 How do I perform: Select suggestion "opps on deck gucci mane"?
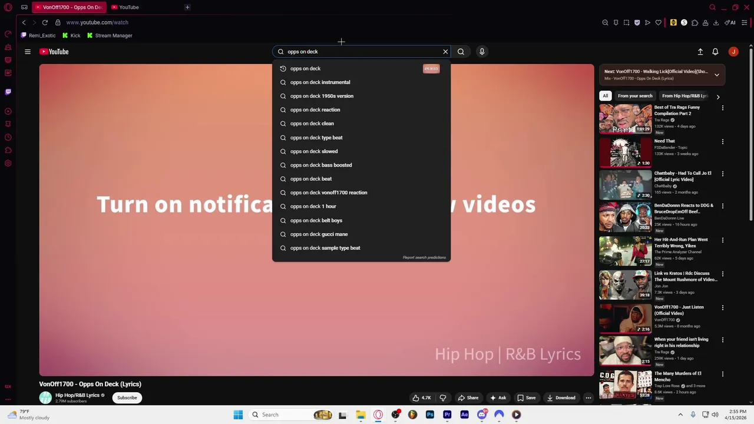pyautogui.click(x=361, y=234)
